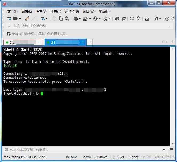Click the globe encoding icon

(x=95, y=19)
